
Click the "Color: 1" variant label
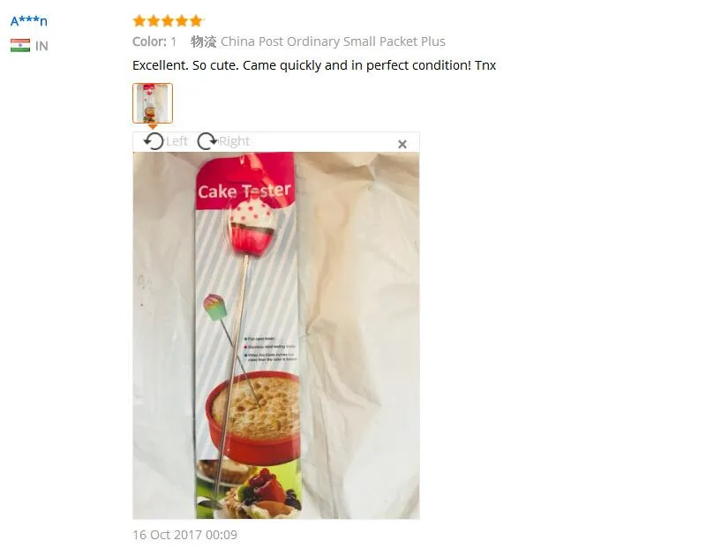[x=154, y=41]
